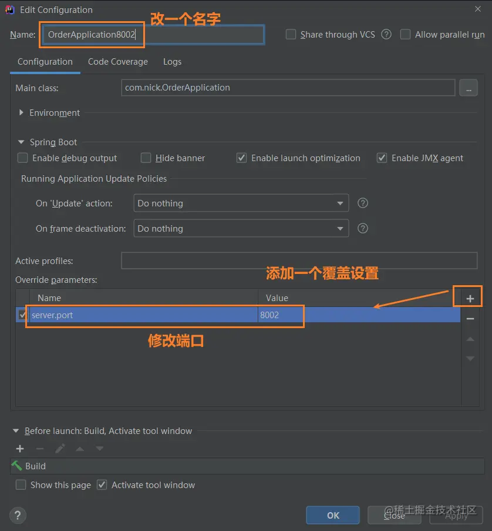The image size is (492, 531).
Task: Uncheck Activate tool window
Action: [102, 485]
